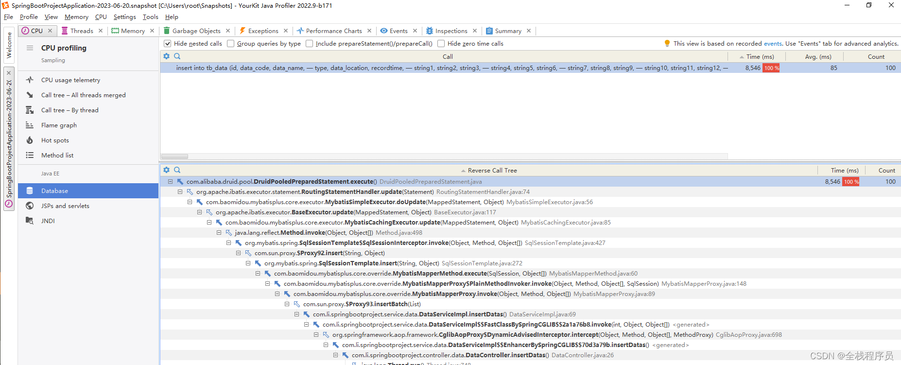Image resolution: width=901 pixels, height=365 pixels.
Task: Enable Group queries by type
Action: pos(231,43)
